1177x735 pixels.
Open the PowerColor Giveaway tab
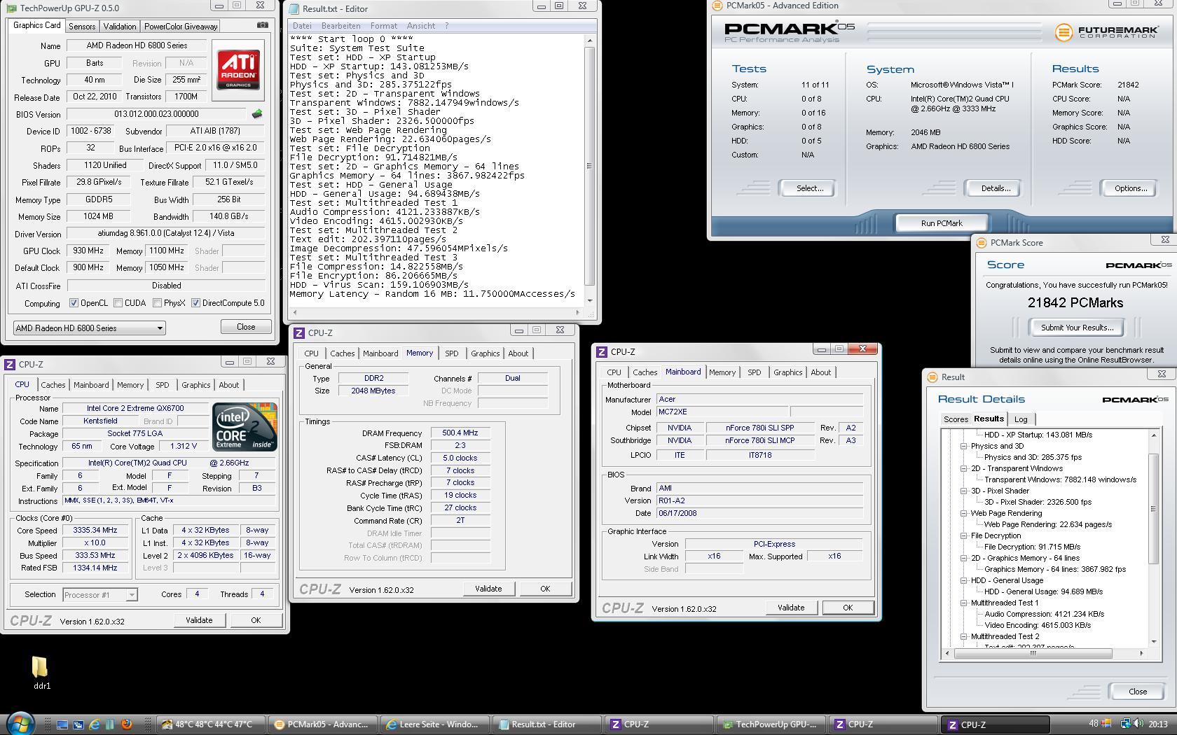(x=181, y=26)
